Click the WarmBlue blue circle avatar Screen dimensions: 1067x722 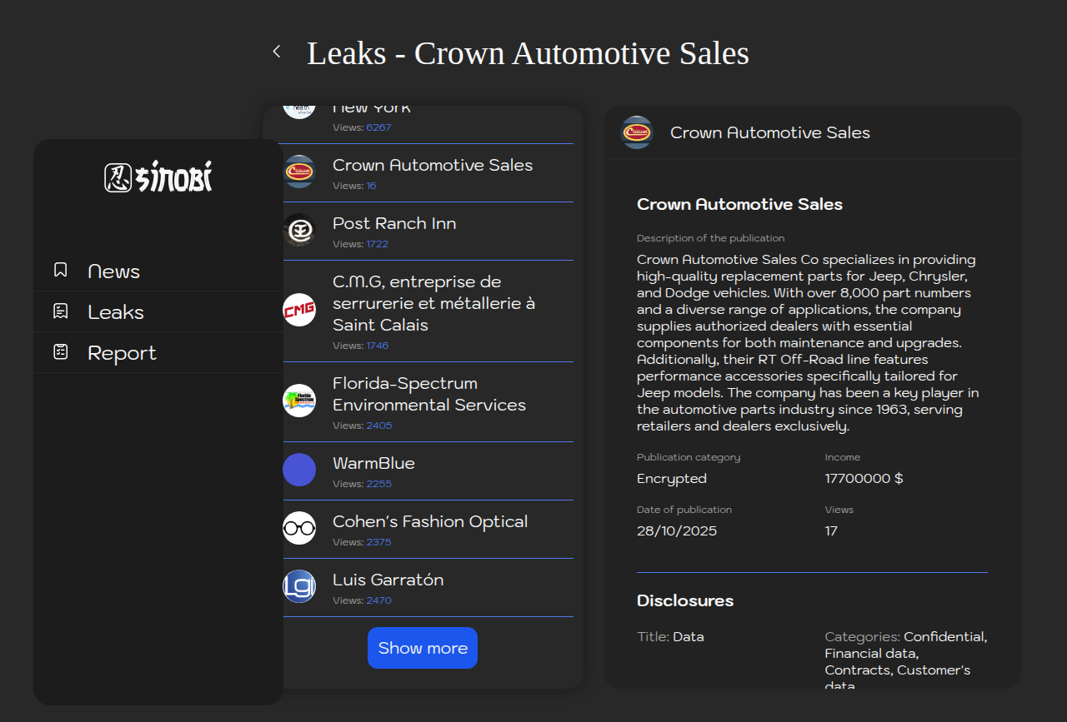[x=299, y=470]
